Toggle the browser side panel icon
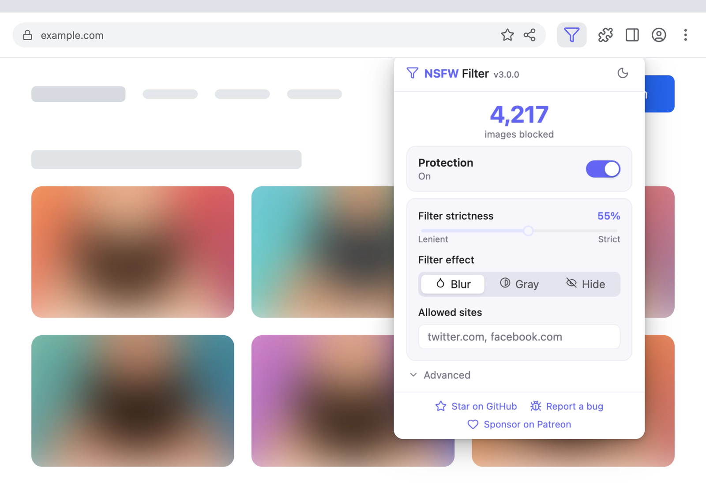This screenshot has width=706, height=497. (x=632, y=35)
